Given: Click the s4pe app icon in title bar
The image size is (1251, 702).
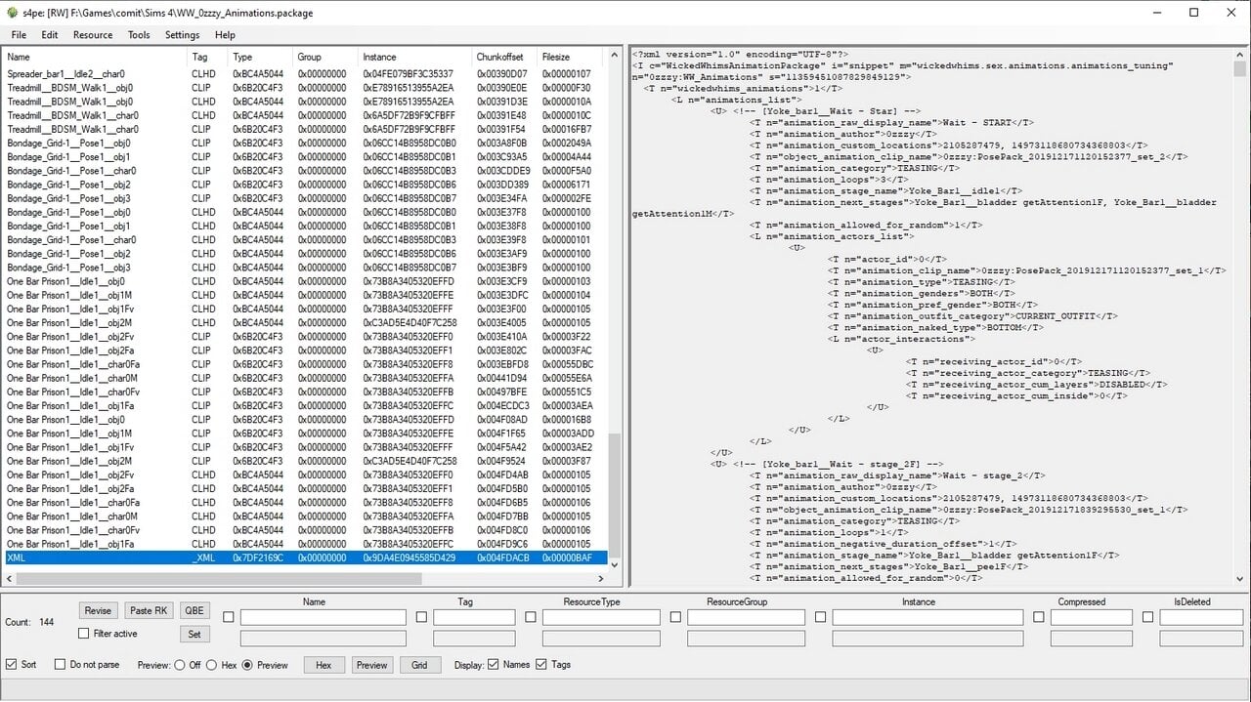Looking at the screenshot, I should [10, 13].
